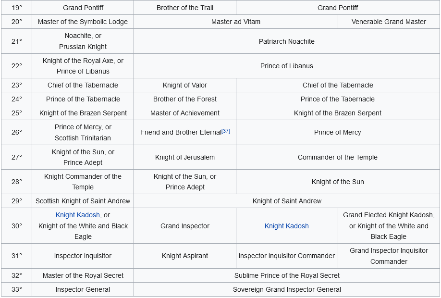Open the Knight Kadosh link beside Grand Inspector

click(x=287, y=226)
